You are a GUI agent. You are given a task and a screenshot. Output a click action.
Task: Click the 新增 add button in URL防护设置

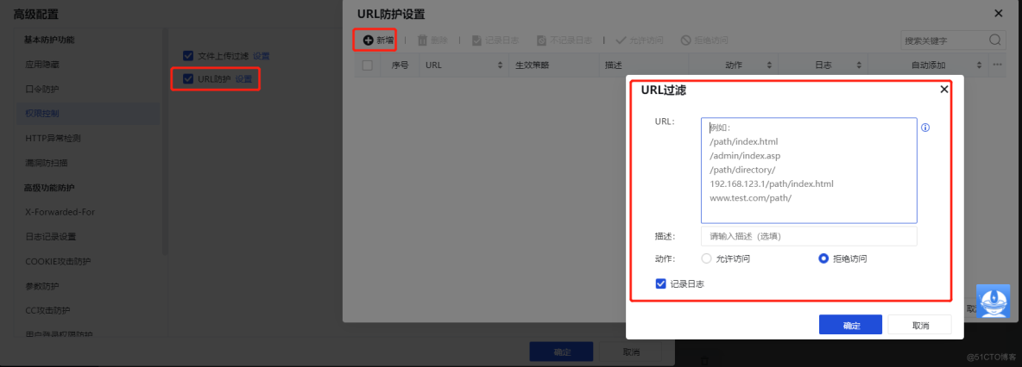378,40
